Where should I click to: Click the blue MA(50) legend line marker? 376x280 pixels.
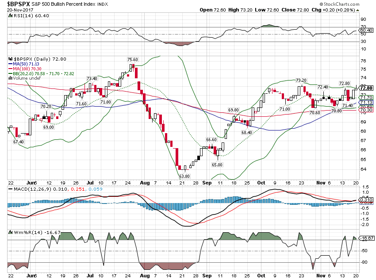(11, 64)
